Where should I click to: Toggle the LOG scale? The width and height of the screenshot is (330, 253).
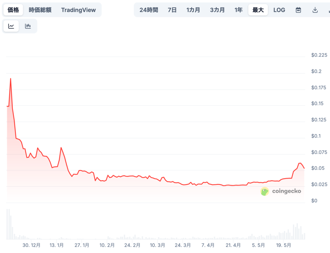click(x=279, y=10)
